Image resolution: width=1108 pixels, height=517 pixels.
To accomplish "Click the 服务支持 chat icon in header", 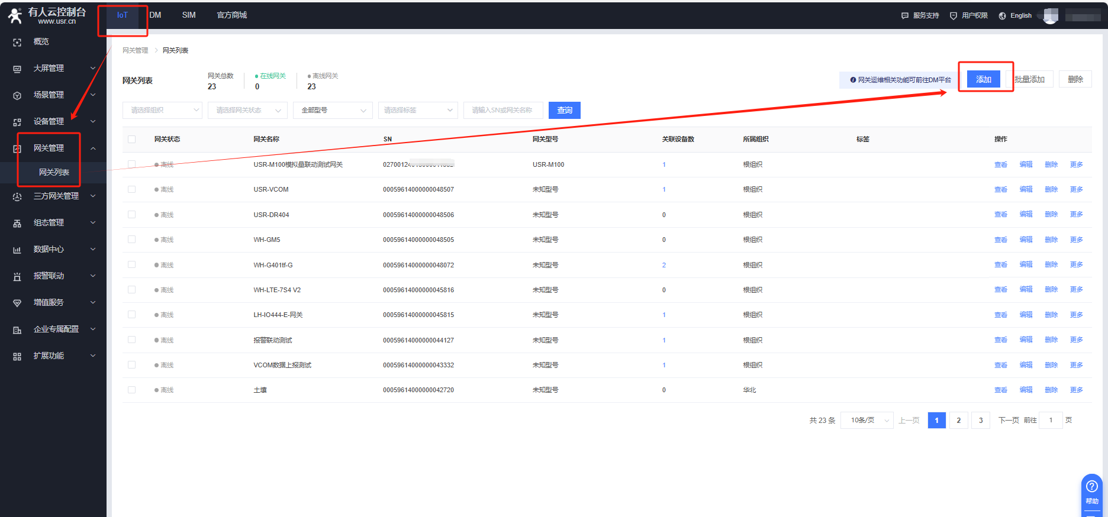I will [904, 16].
